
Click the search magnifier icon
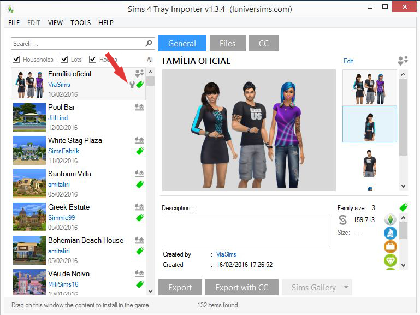pyautogui.click(x=149, y=43)
